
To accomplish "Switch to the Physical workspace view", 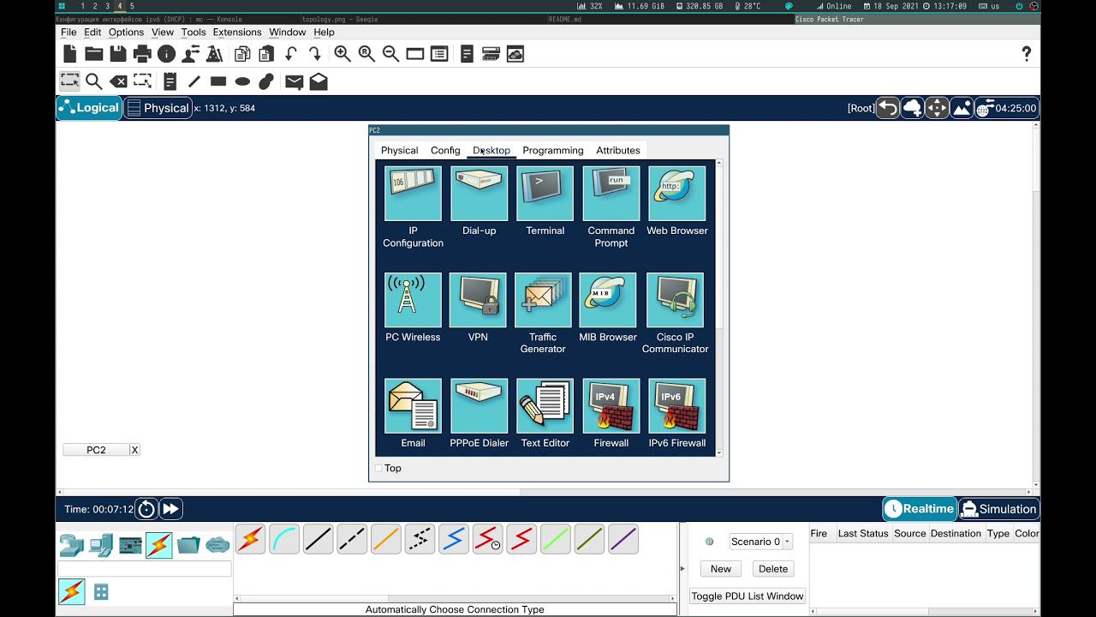I will coord(158,108).
